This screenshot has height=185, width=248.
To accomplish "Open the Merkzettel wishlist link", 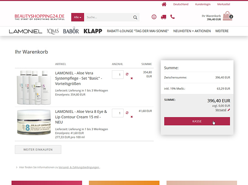I will 224,4.
